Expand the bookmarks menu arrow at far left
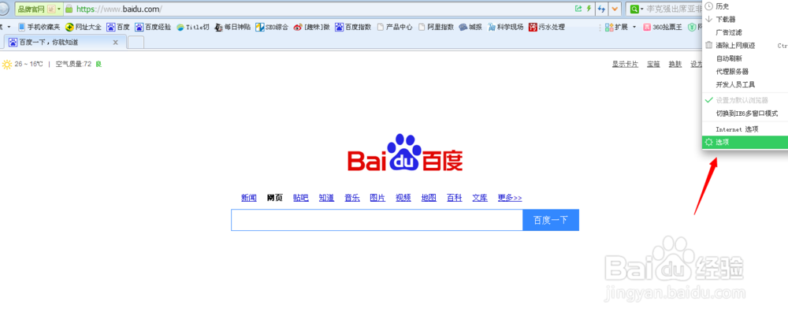Image resolution: width=788 pixels, height=320 pixels. 9,27
